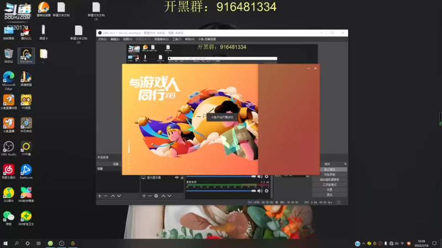Open the 360软件管家 desktop icon

pos(26,195)
